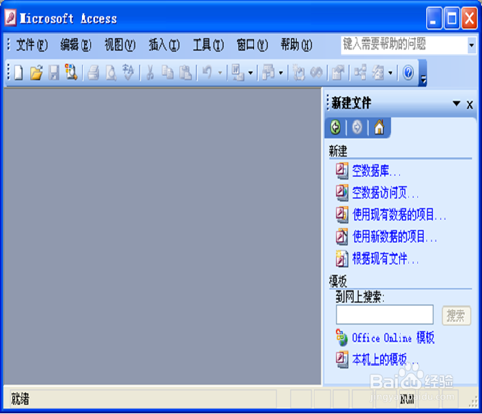The width and height of the screenshot is (482, 414).
Task: Open the 插入(I) menu
Action: [164, 45]
